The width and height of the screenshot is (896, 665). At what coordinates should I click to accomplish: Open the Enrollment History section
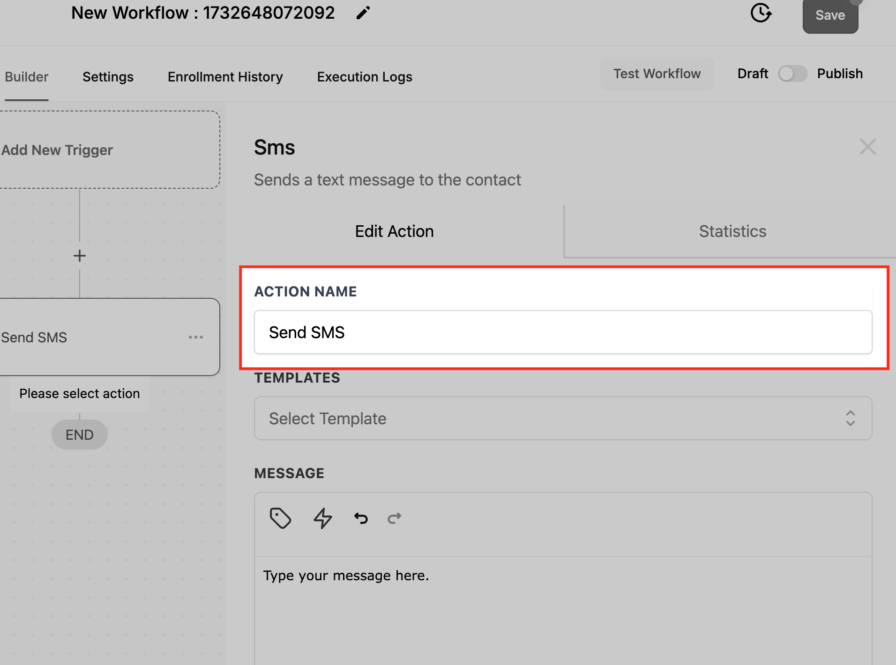[x=225, y=76]
